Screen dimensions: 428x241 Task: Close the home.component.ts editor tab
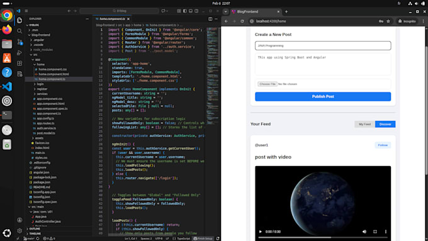point(128,19)
